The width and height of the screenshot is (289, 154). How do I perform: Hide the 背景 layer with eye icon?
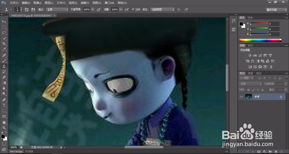[x=241, y=97]
